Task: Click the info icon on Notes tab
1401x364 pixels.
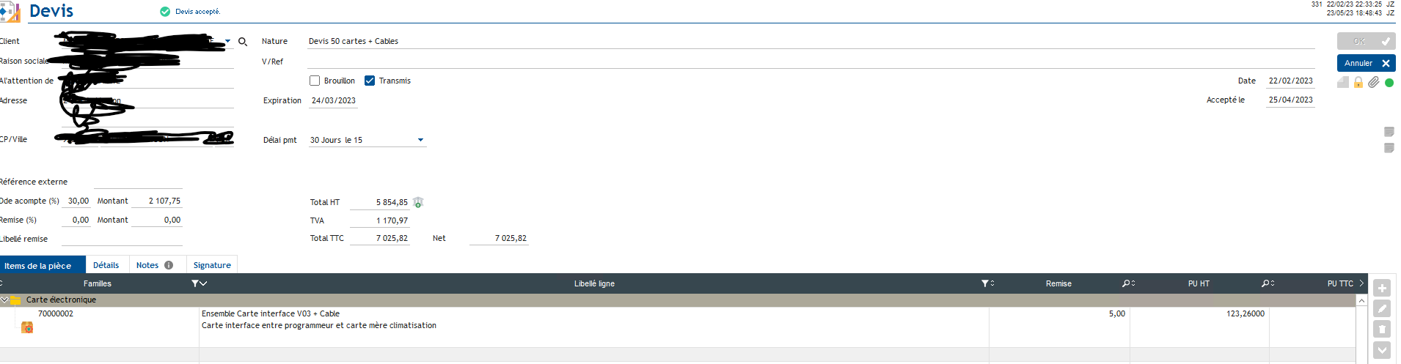Action: 169,265
